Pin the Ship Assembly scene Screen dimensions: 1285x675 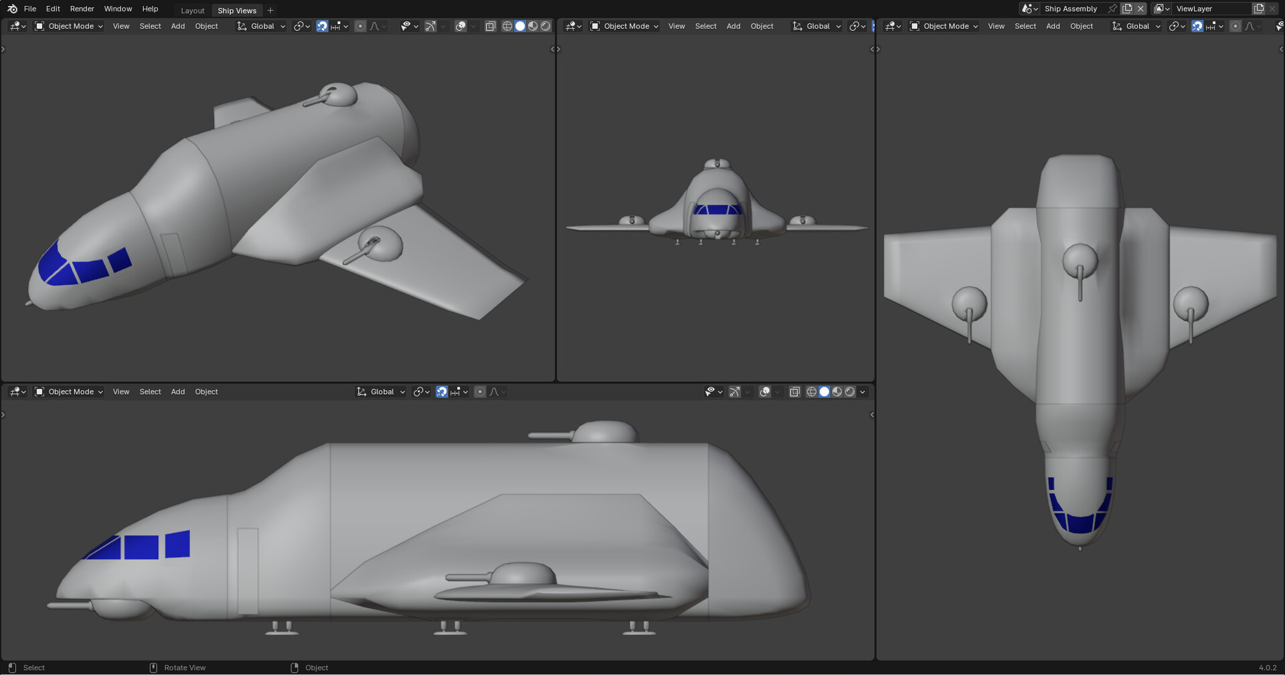1112,9
